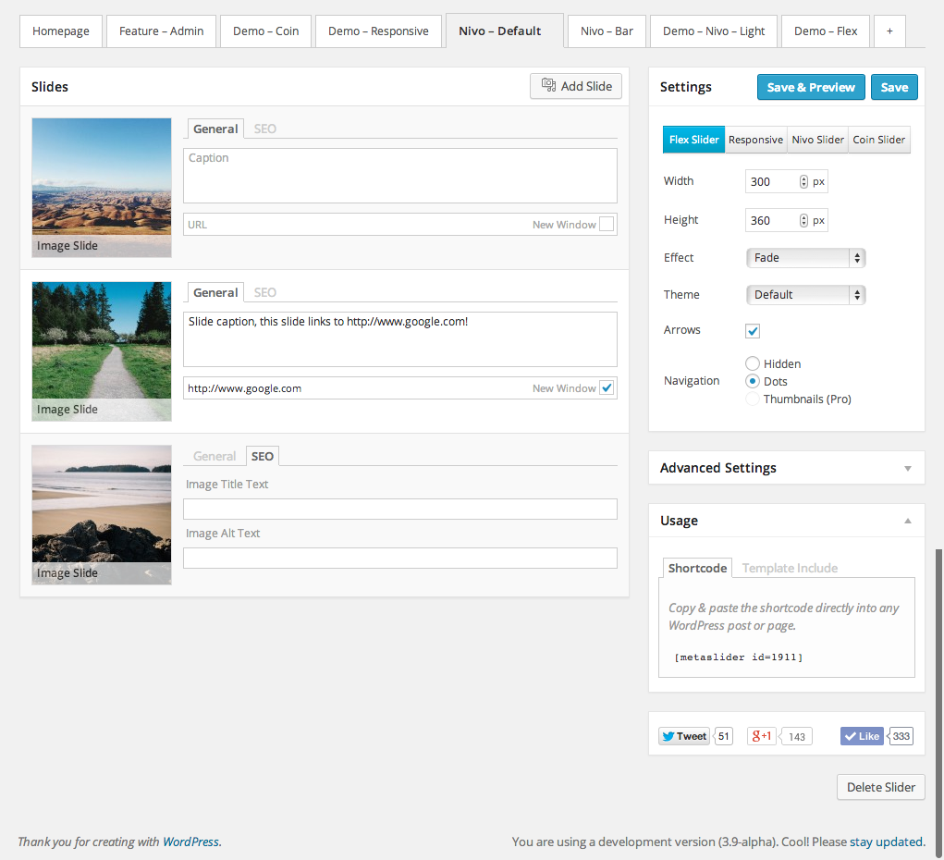Open the General tab of third slide

tap(215, 457)
